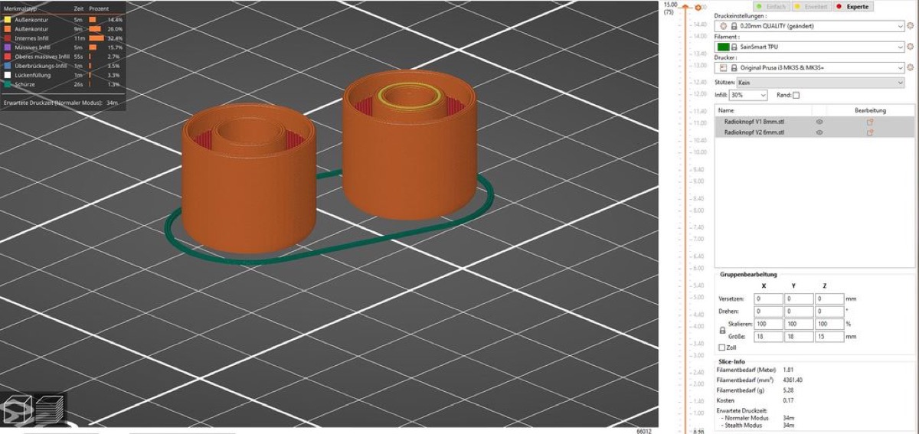Select Einfach mode
This screenshot has height=434, width=919.
(x=770, y=6)
